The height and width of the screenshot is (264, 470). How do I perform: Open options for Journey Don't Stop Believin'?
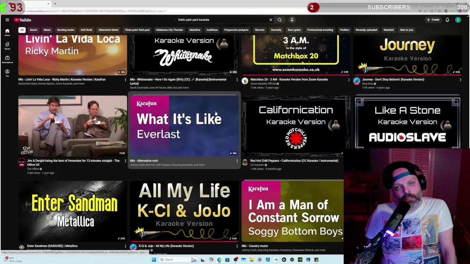(460, 80)
